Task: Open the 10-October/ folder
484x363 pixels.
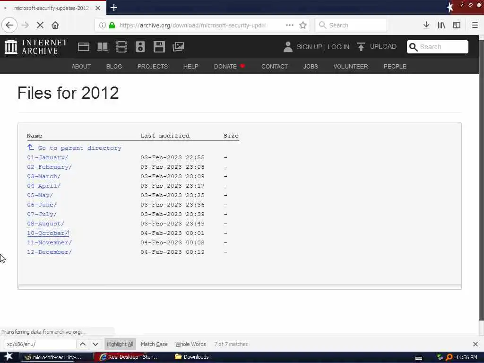Action: 48,233
